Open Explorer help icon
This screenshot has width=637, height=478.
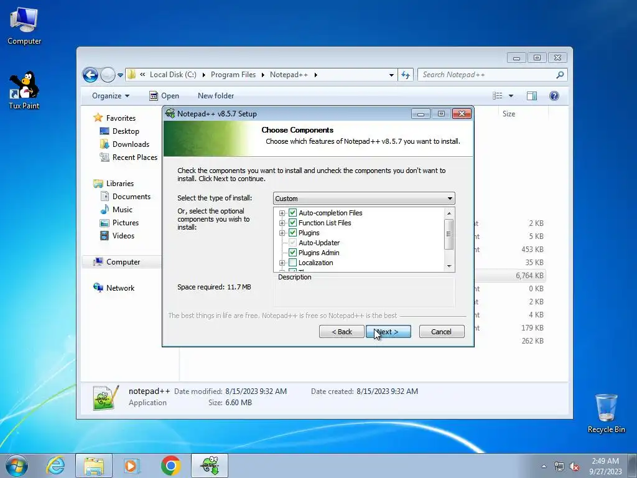click(554, 96)
